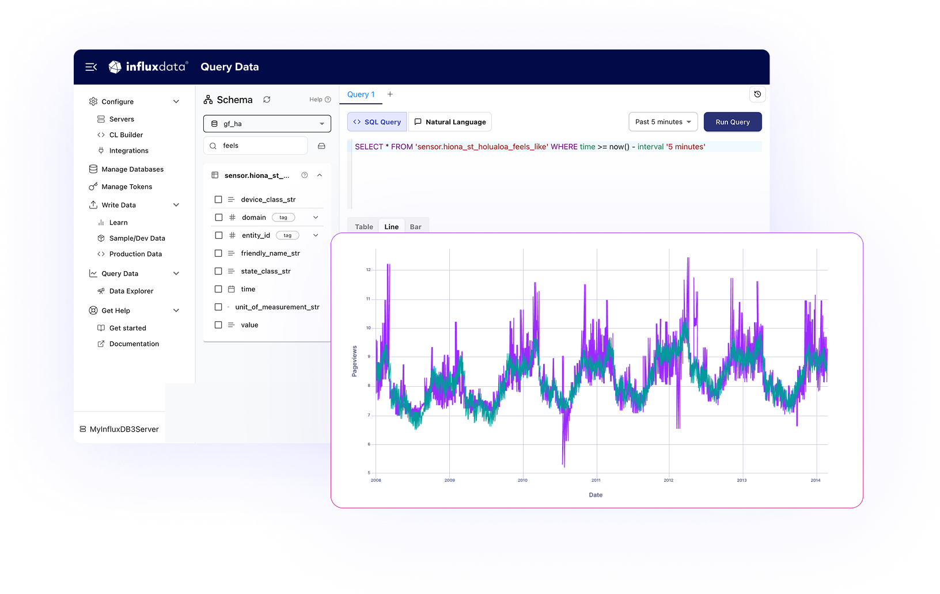
Task: Select the Query 1 tab
Action: (361, 94)
